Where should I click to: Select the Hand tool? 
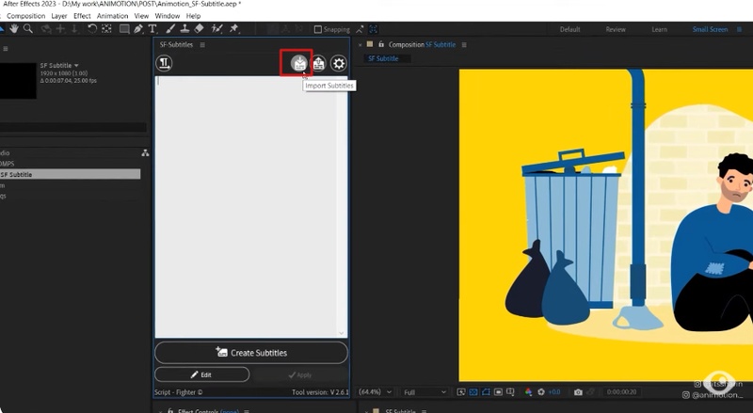coord(14,29)
